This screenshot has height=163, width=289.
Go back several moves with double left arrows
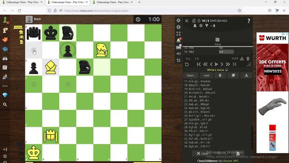[205, 64]
